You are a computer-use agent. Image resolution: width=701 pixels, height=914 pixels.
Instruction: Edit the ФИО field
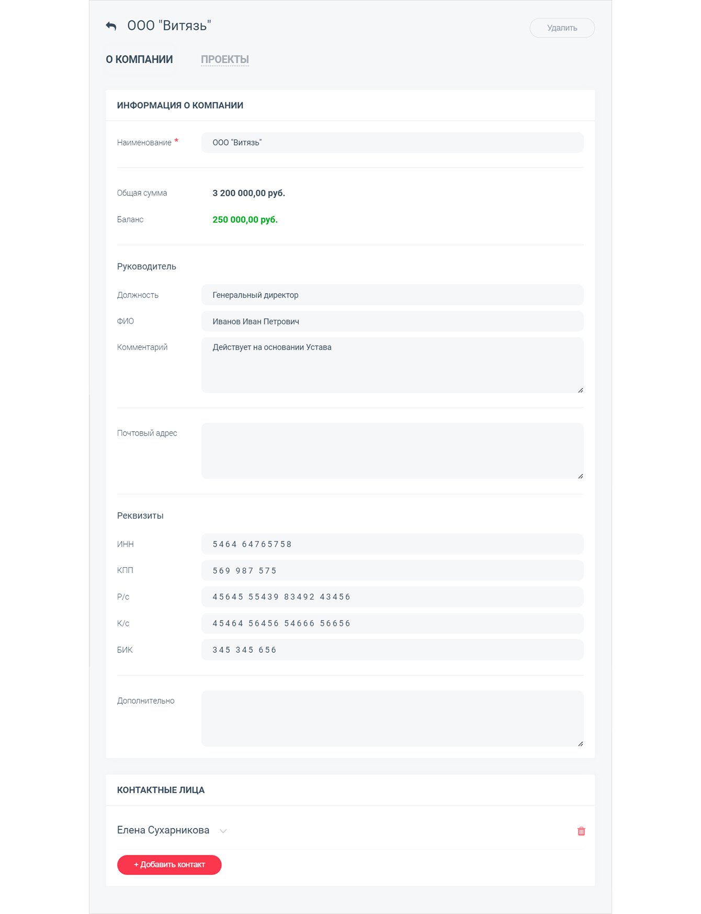pyautogui.click(x=392, y=321)
